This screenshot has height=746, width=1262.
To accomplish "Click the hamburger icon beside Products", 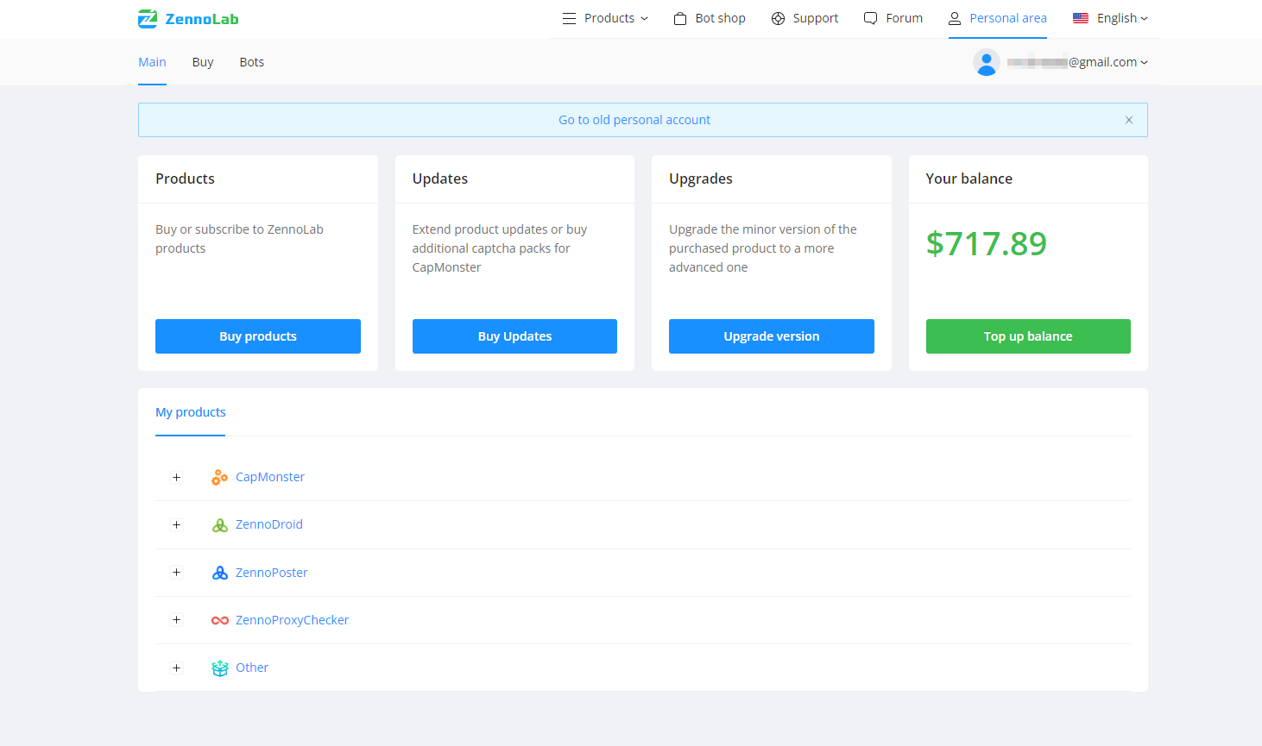I will tap(569, 18).
